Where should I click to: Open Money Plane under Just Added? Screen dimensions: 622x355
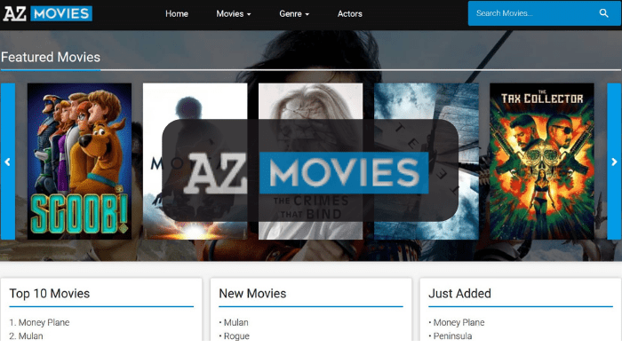[459, 322]
